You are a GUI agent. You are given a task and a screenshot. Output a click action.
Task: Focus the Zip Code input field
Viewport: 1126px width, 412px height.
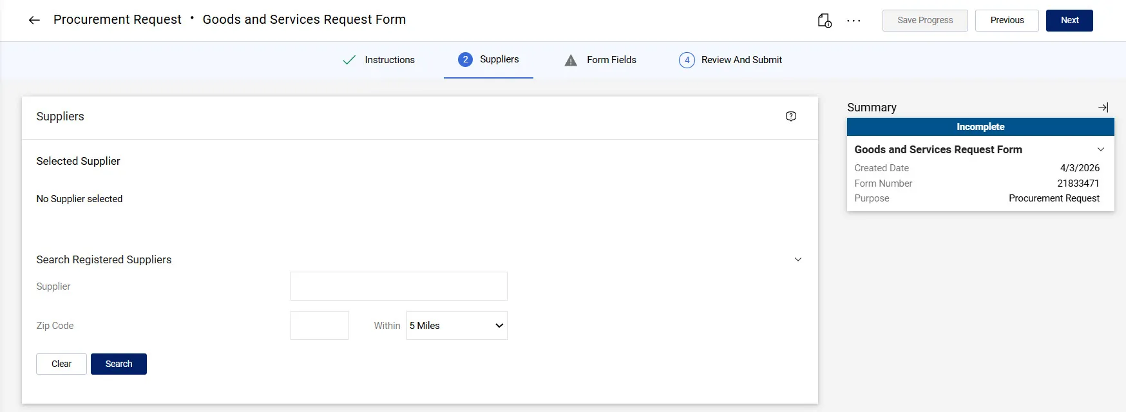320,326
